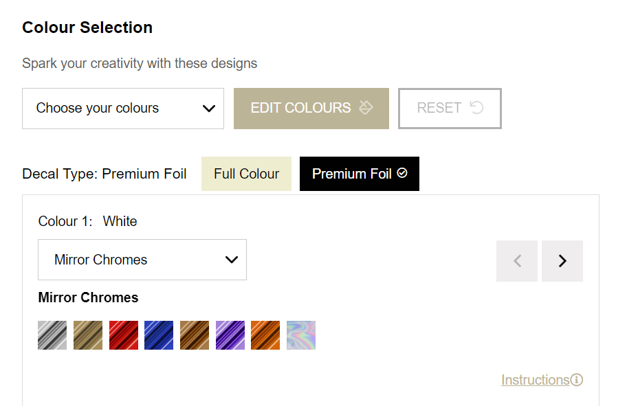Choose the purple mirror chrome swatch
This screenshot has height=406, width=627.
(x=230, y=335)
